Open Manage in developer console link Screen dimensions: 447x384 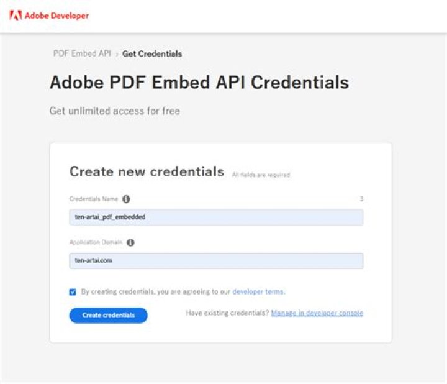point(317,313)
